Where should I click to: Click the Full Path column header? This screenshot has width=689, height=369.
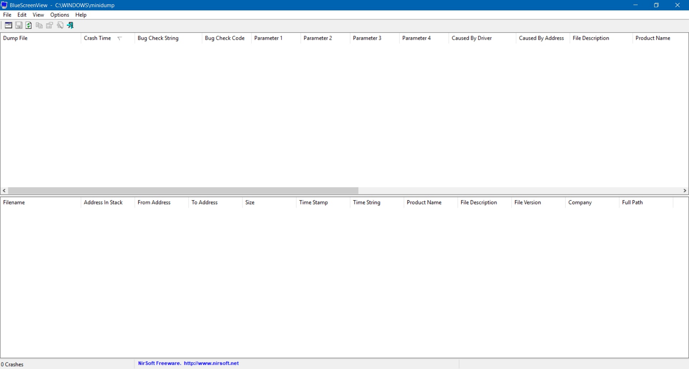pyautogui.click(x=632, y=202)
